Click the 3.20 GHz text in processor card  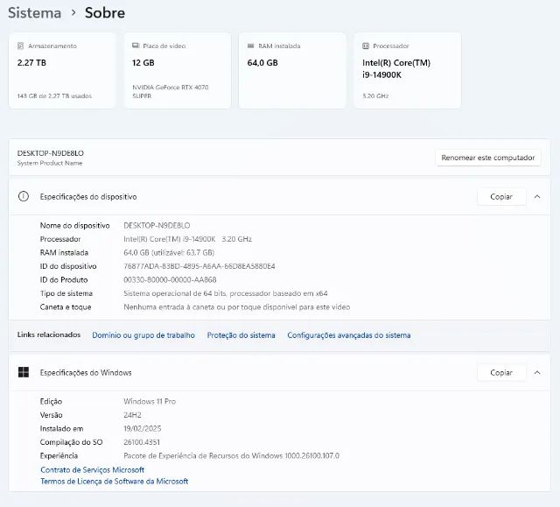pos(375,95)
